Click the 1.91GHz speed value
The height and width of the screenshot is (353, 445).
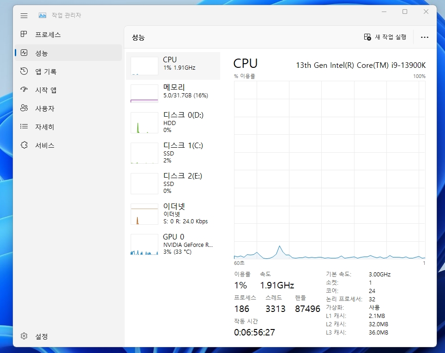tap(277, 285)
